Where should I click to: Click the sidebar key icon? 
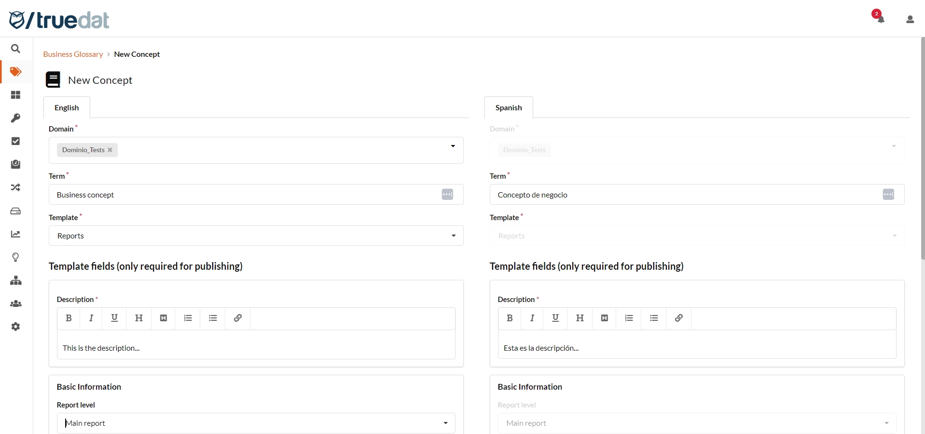tap(15, 118)
